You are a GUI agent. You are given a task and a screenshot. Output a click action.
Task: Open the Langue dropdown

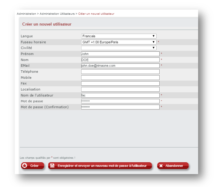coord(119,36)
